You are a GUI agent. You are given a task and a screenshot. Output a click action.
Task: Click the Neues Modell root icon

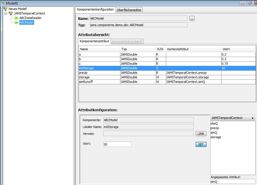click(5, 9)
